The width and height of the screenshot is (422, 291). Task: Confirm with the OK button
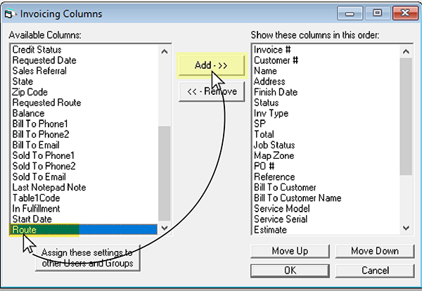tap(290, 271)
